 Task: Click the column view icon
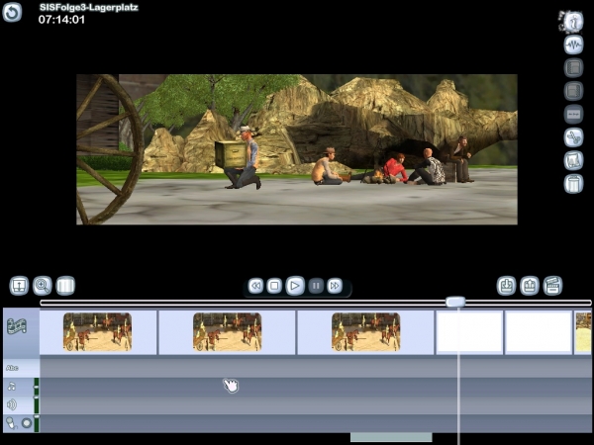[65, 286]
